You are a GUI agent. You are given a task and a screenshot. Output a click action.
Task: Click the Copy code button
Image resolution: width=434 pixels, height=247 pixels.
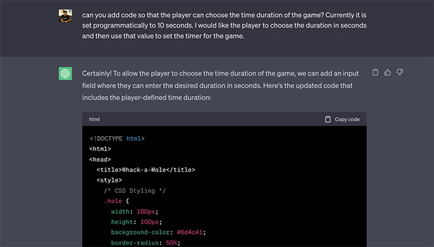(342, 119)
